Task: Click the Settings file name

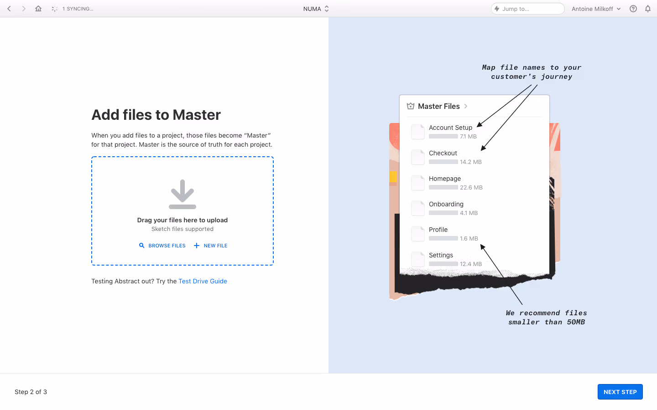Action: [x=441, y=255]
